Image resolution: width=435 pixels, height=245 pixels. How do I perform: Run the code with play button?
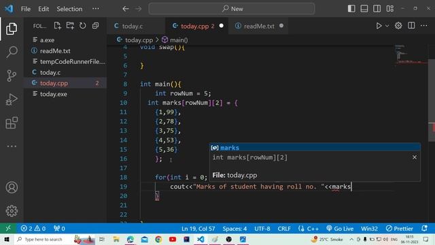[x=379, y=26]
